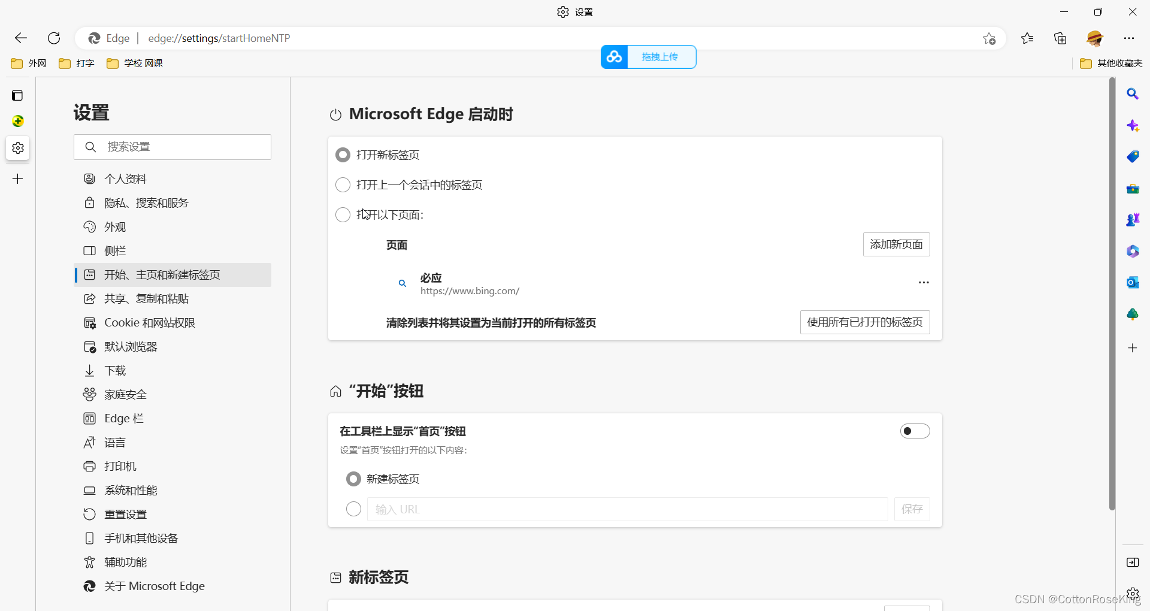Select 打开上一个会话中的标签页 radio option
This screenshot has width=1150, height=611.
[343, 184]
